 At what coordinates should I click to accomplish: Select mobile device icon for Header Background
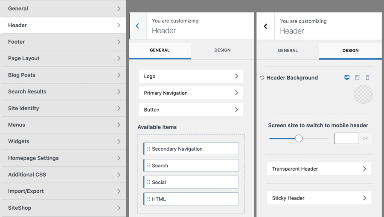coord(367,77)
